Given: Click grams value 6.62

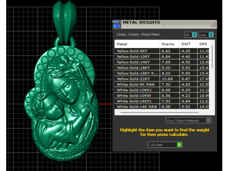Looking at the screenshot, I should (166, 51).
